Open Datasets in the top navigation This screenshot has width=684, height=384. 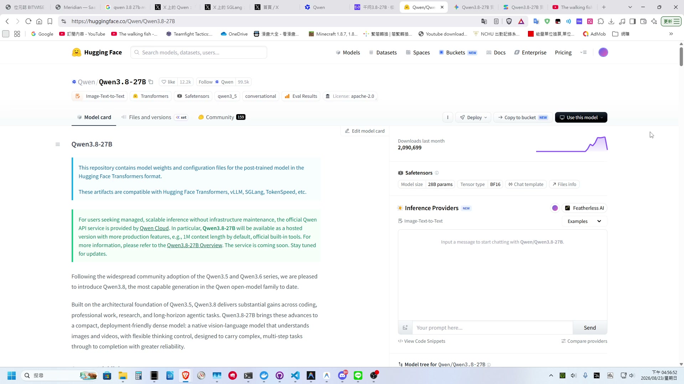[x=383, y=52]
